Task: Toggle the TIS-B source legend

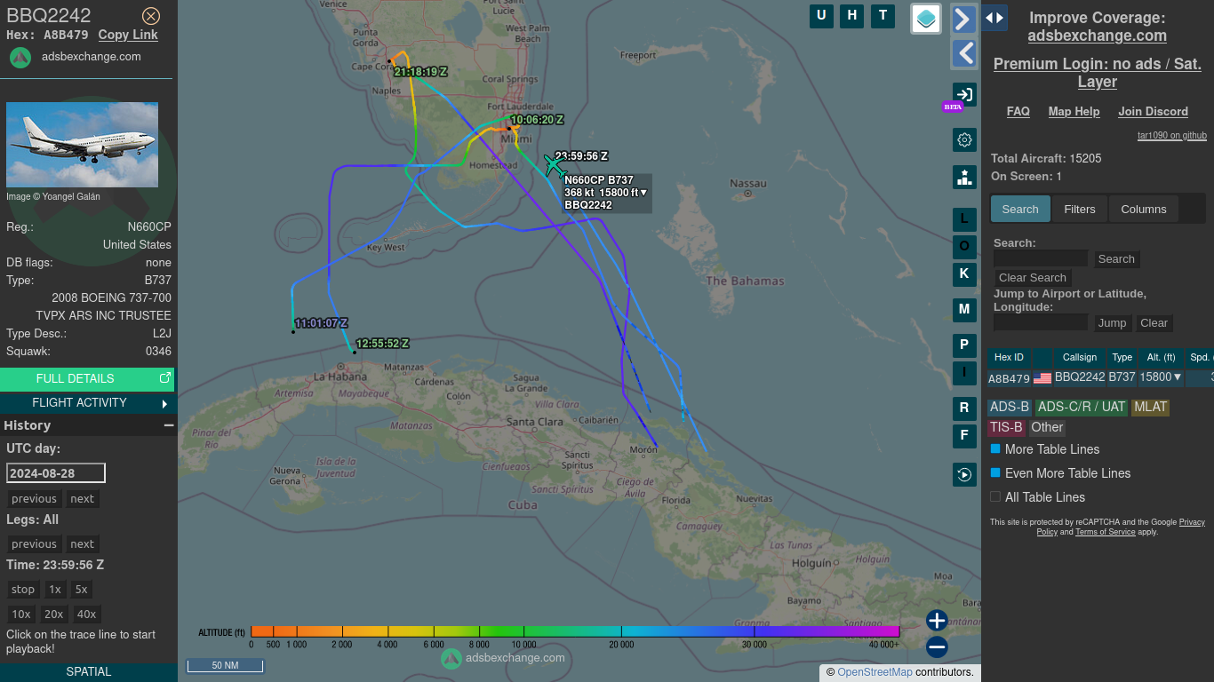Action: coord(1006,428)
